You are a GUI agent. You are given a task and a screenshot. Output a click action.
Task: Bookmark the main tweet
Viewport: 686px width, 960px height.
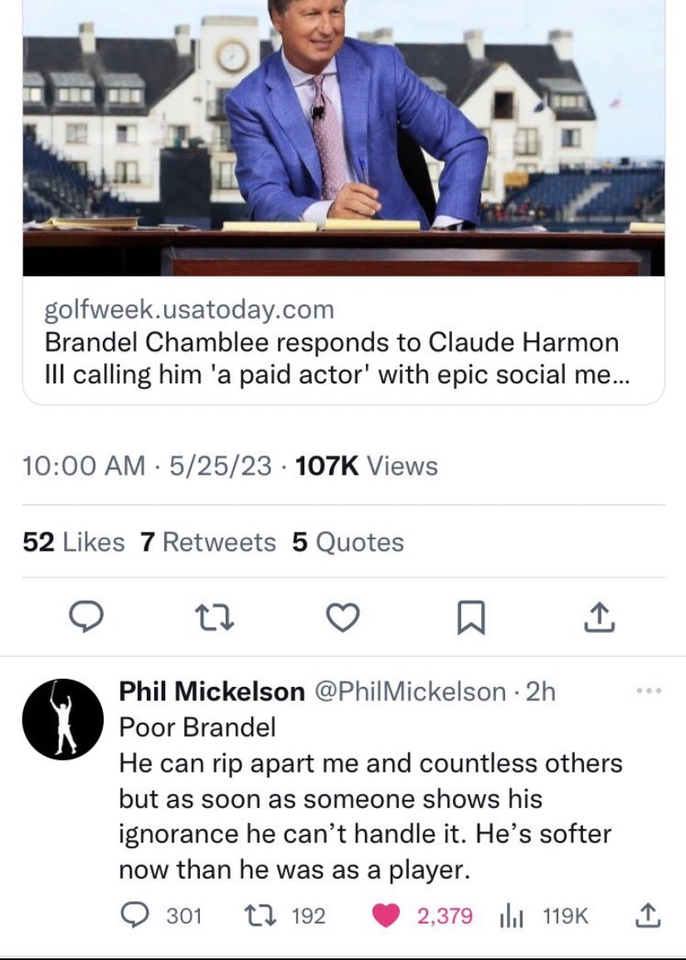click(x=469, y=616)
